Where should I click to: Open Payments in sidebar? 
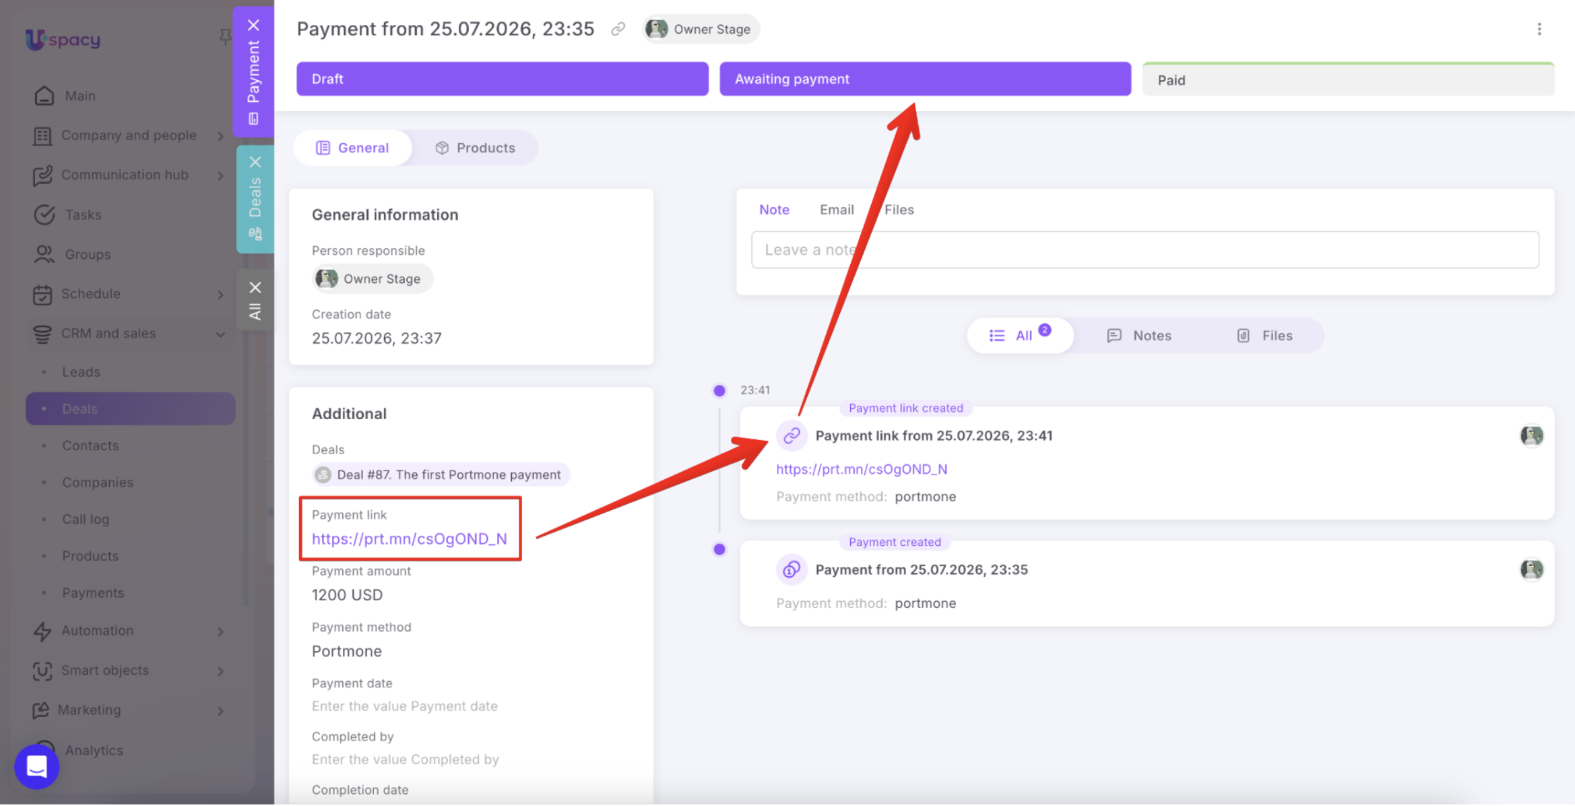(x=93, y=594)
